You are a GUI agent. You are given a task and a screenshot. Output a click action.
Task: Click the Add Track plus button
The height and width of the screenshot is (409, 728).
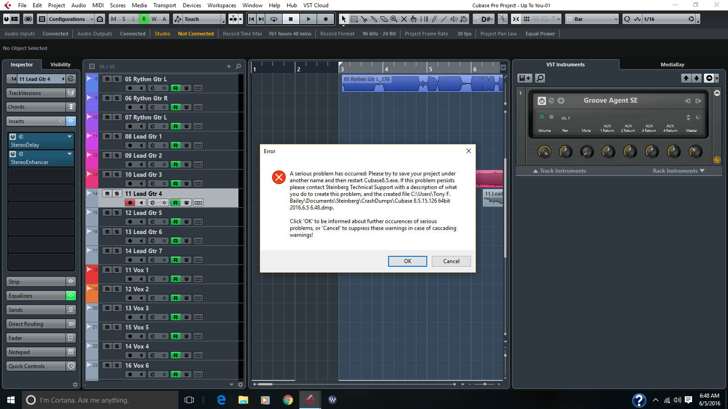point(229,66)
